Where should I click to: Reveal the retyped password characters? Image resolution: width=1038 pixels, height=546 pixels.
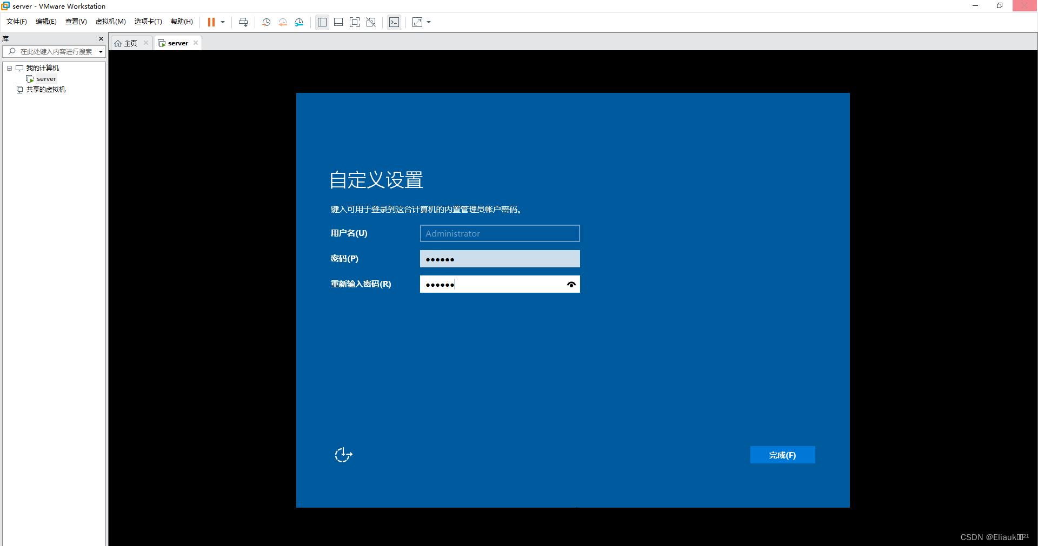[571, 284]
